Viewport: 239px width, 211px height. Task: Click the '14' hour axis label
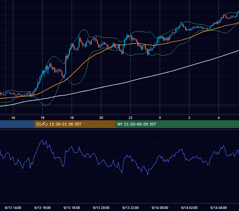coord(13,118)
